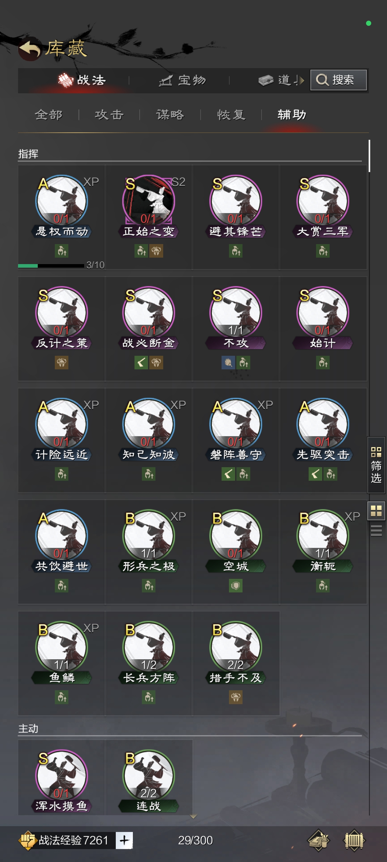
Task: Open the 空城 skill icon
Action: pyautogui.click(x=236, y=535)
